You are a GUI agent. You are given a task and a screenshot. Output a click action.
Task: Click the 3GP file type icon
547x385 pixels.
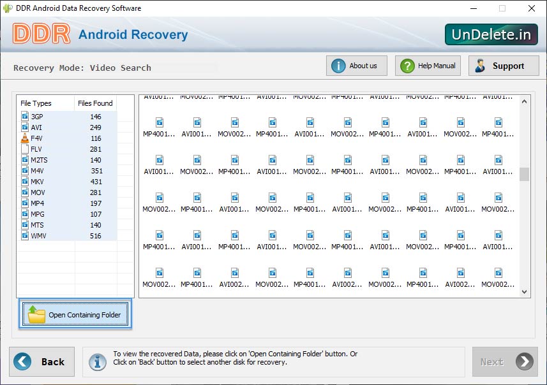click(x=25, y=116)
